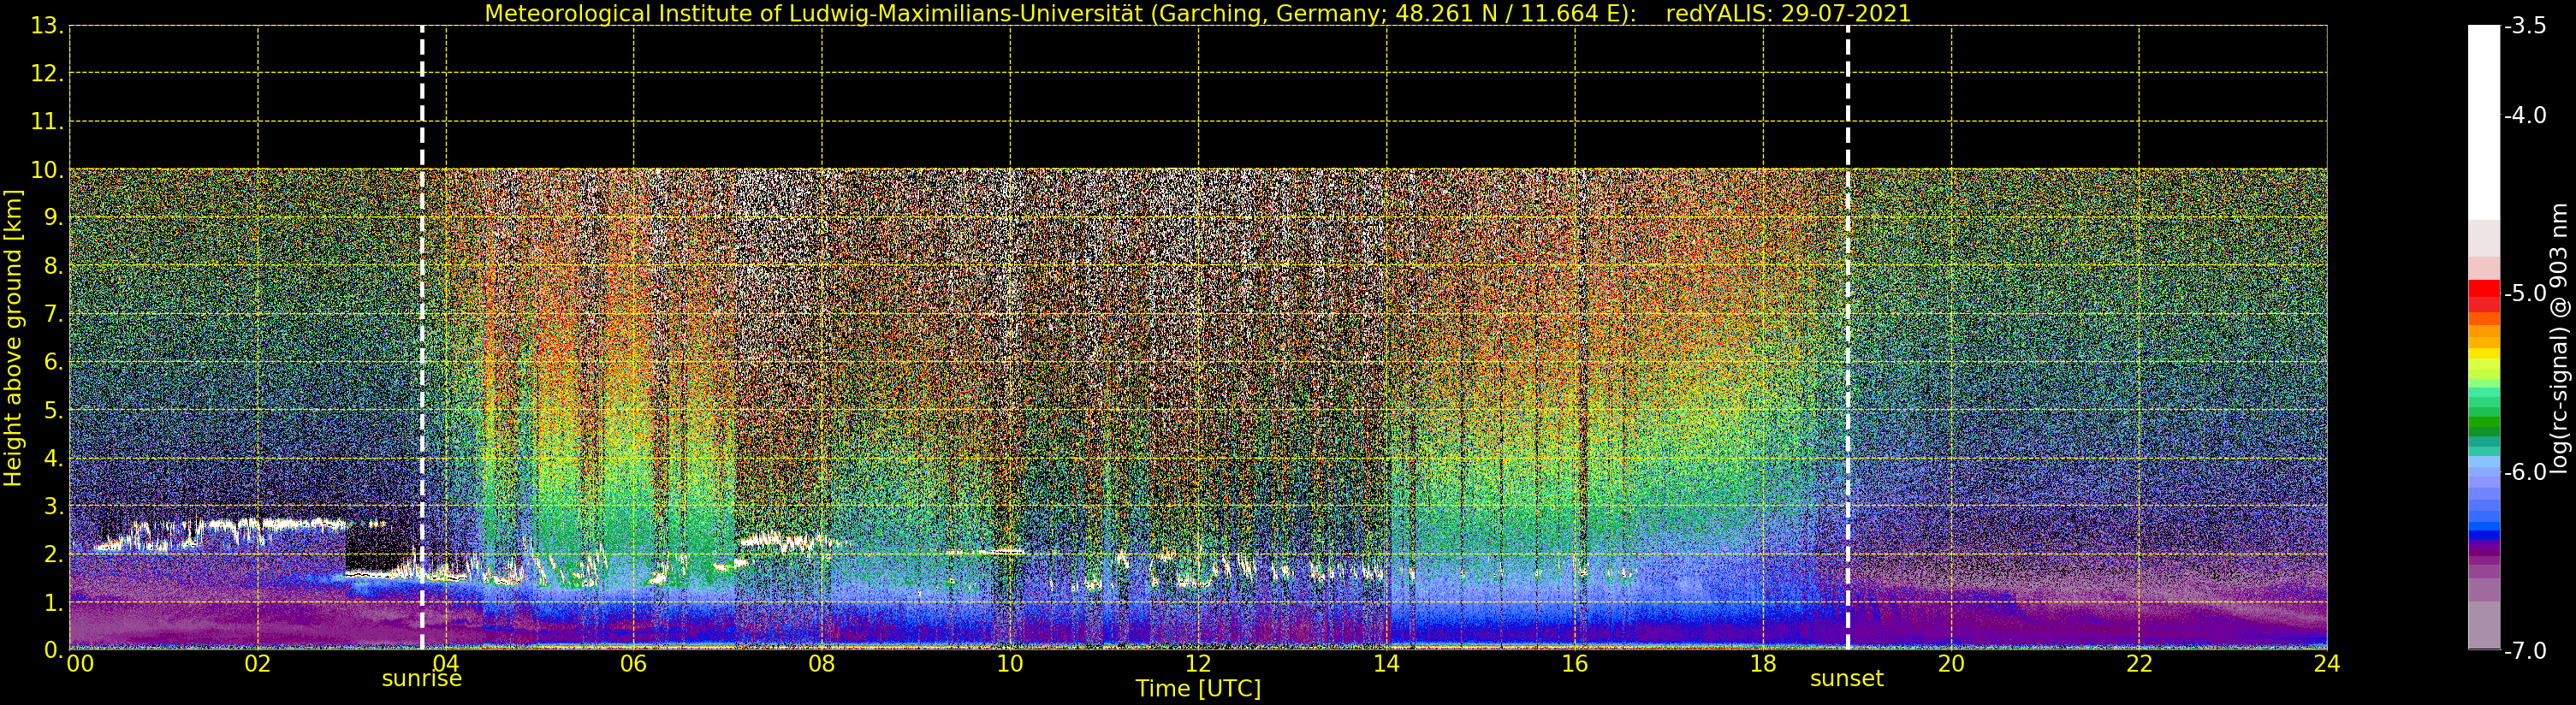This screenshot has width=2576, height=705.
Task: Click the 06 tick on the time axis
Action: 633,664
